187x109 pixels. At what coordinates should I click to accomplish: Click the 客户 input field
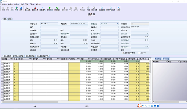64,27
